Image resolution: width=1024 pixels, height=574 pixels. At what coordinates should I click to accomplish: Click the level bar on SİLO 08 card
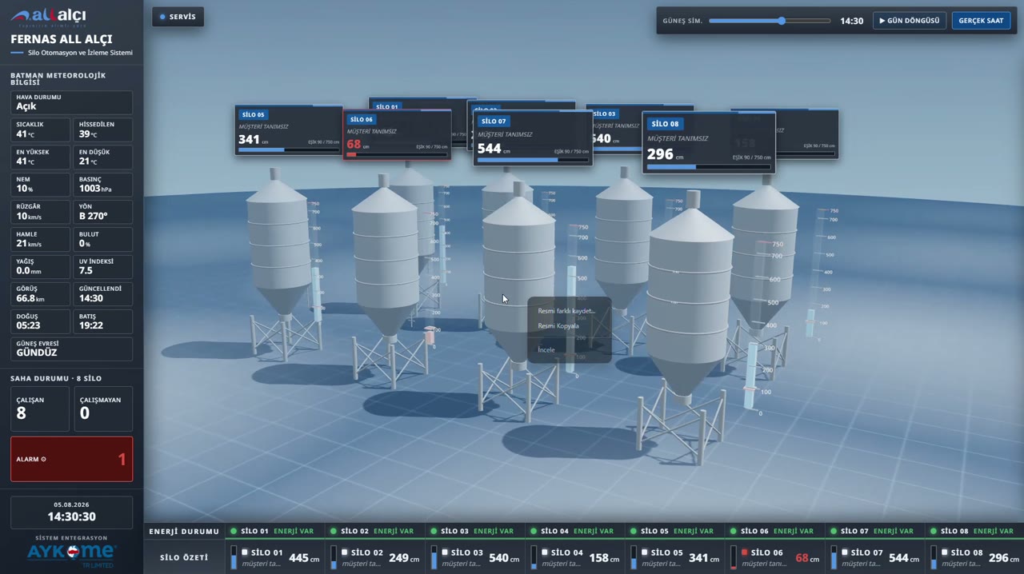709,167
